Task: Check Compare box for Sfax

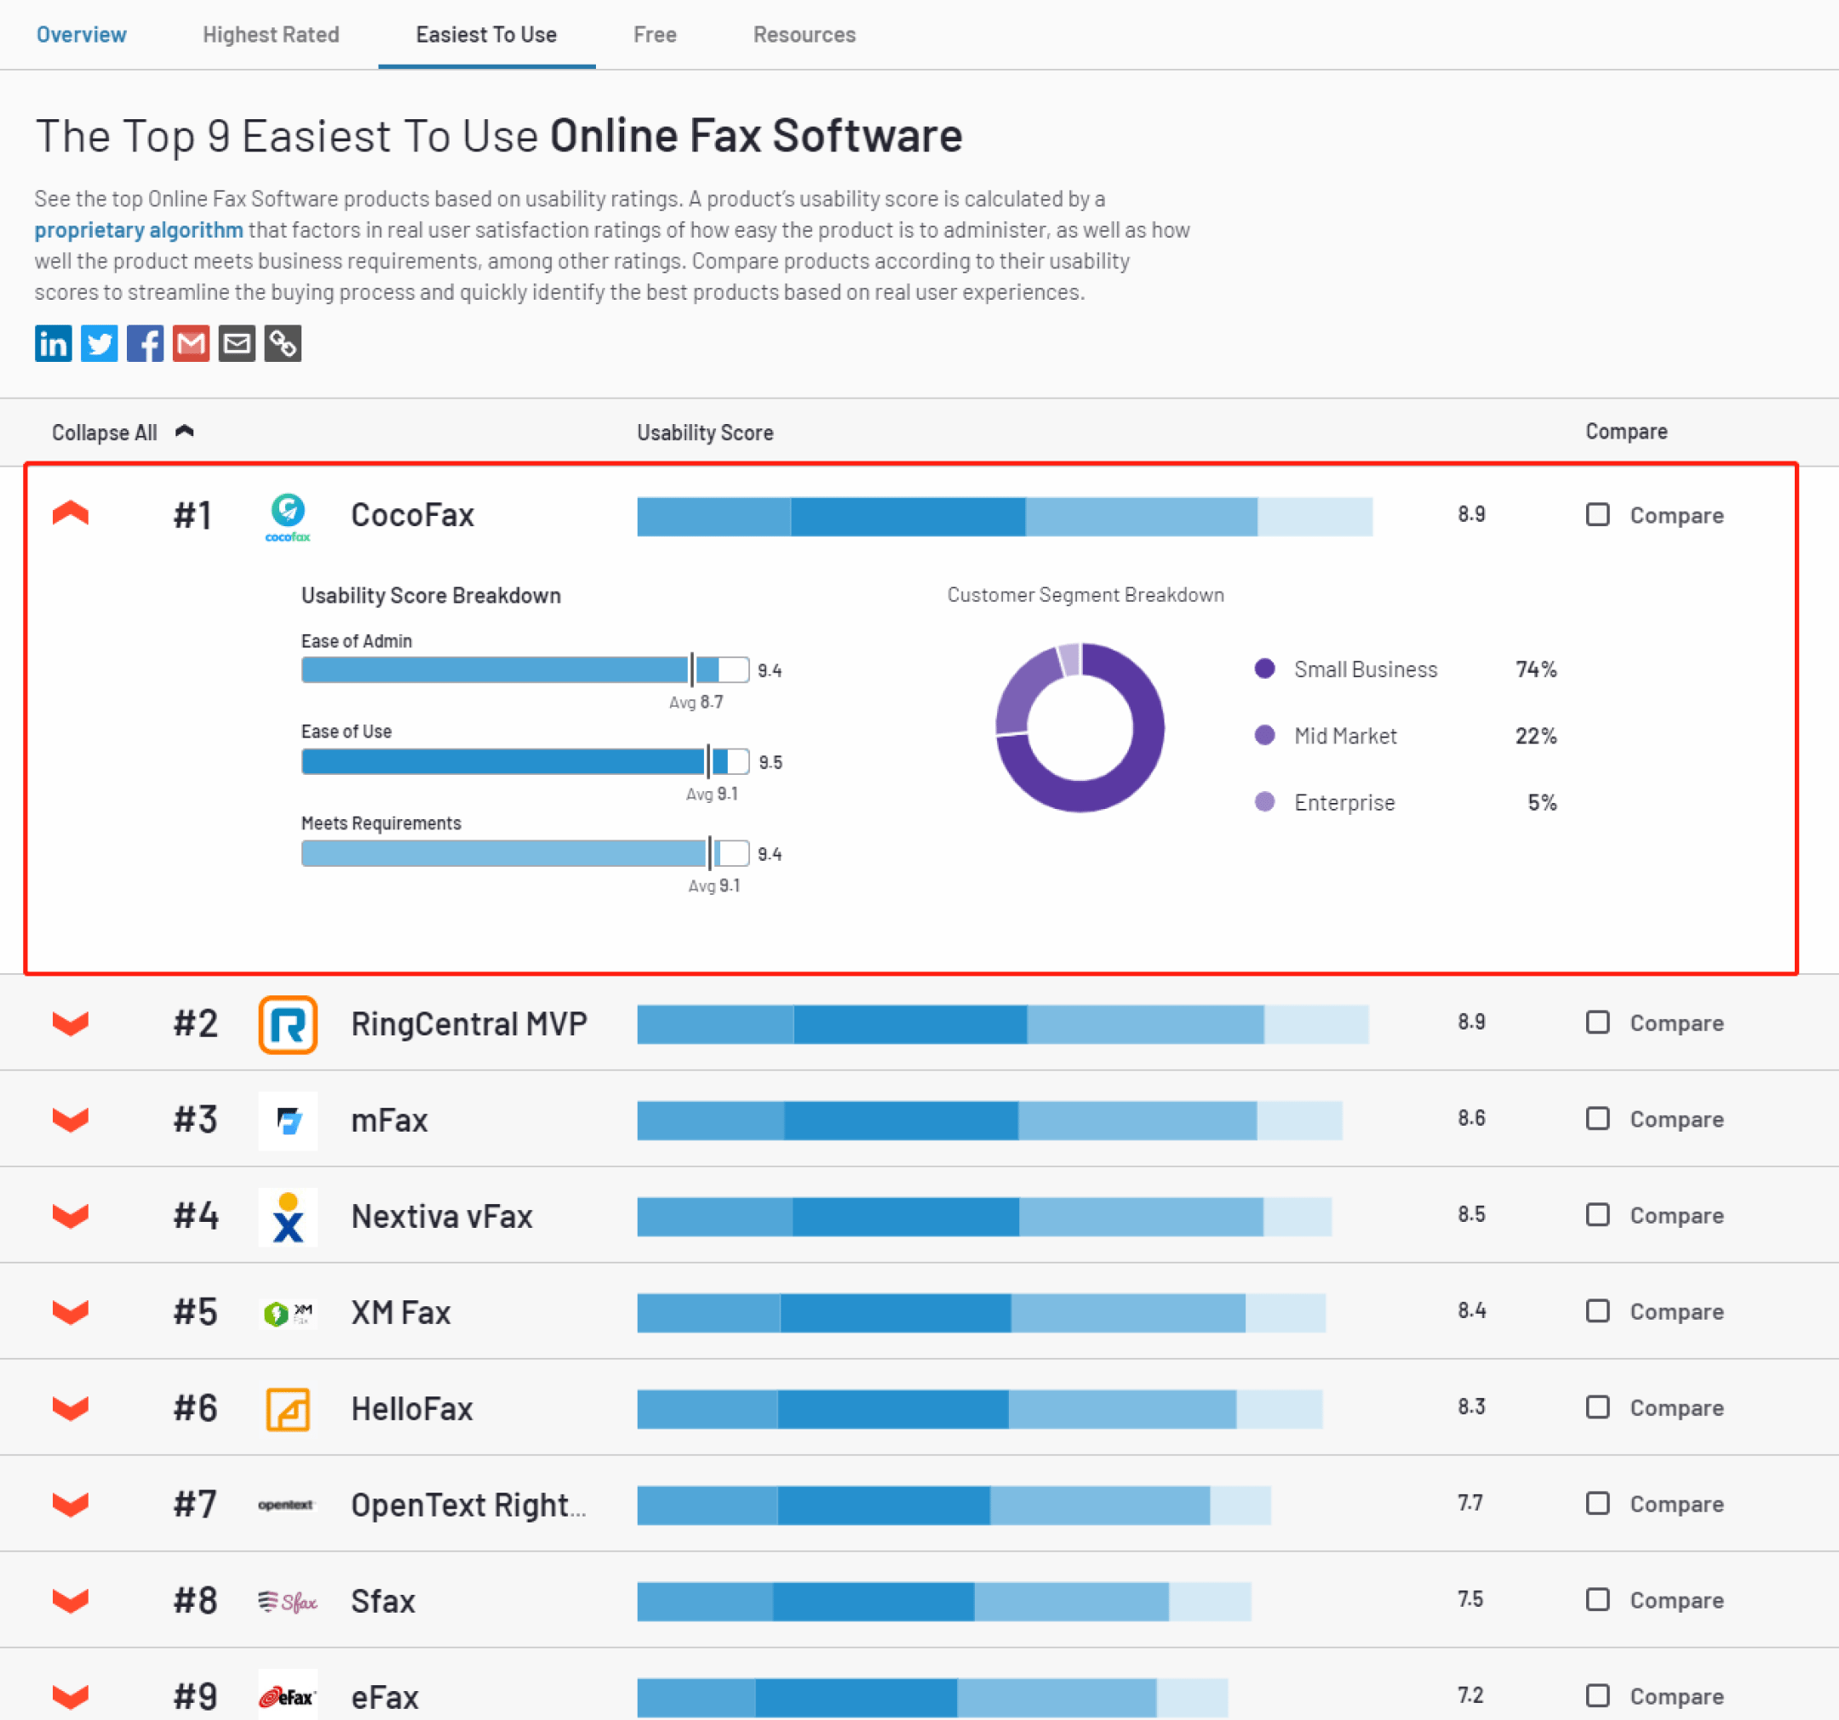Action: [x=1597, y=1600]
